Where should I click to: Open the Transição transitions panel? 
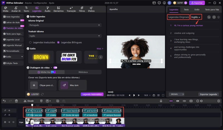click(71, 9)
